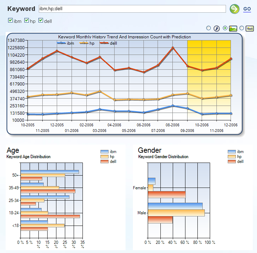Click the Keyword Gender Distribution subtitle
This screenshot has height=253, width=257.
click(163, 157)
